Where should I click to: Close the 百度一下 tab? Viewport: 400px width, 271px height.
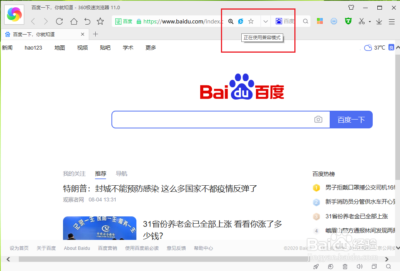(x=82, y=34)
